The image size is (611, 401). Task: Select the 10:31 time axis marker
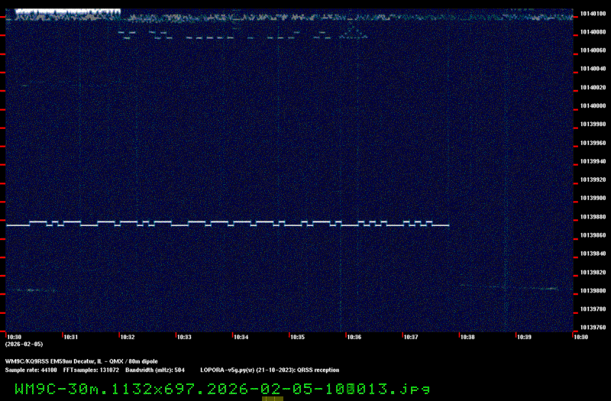(70, 337)
